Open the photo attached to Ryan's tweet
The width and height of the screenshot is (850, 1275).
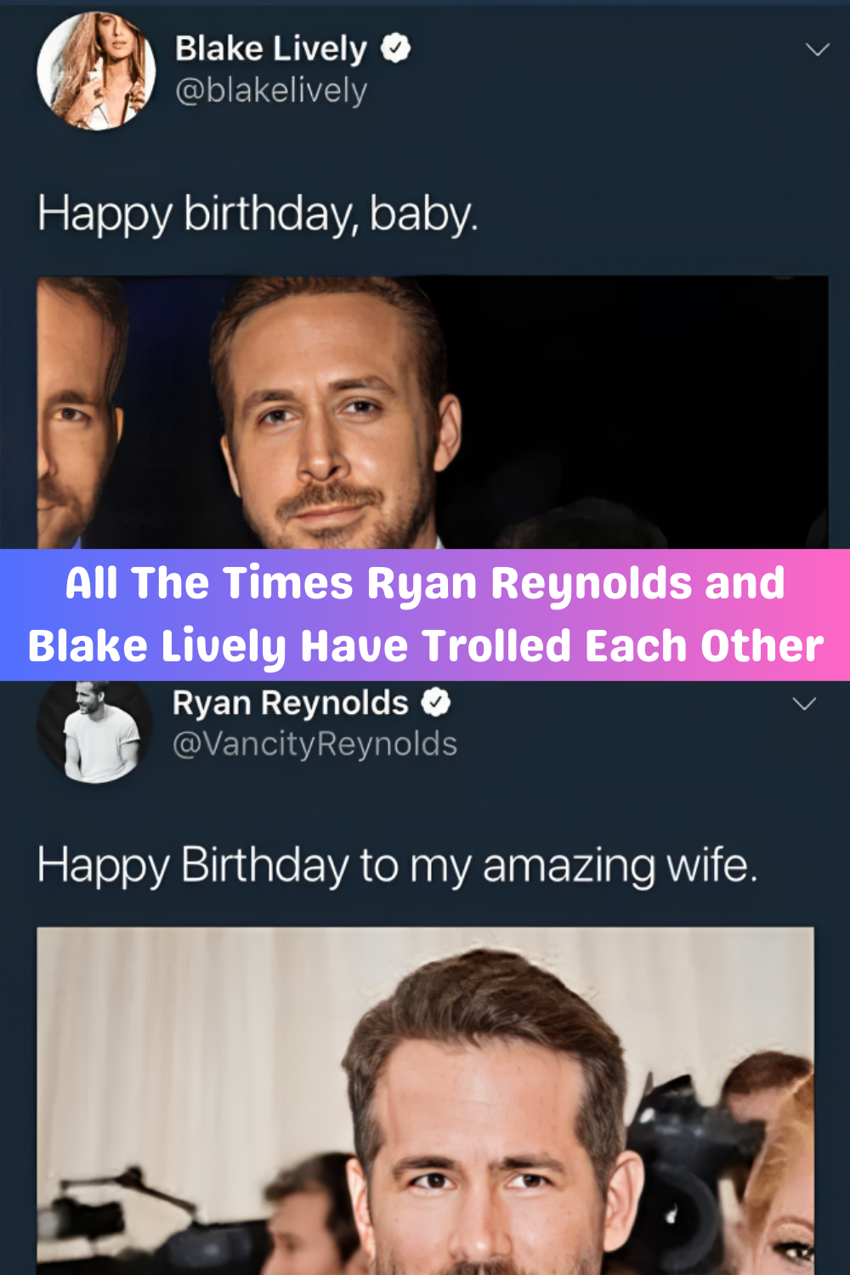click(425, 1101)
